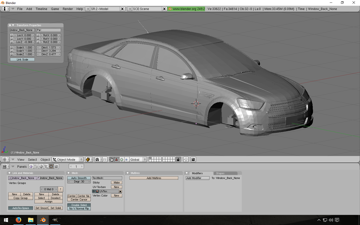This screenshot has width=360, height=225.
Task: Collapse Transform Properties panel with triangle
Action: click(x=13, y=25)
